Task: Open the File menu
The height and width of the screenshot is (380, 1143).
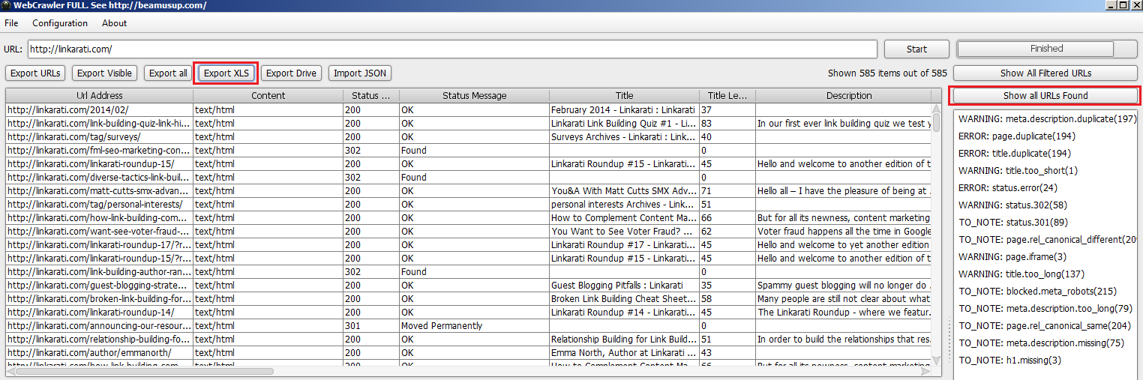Action: pos(11,23)
